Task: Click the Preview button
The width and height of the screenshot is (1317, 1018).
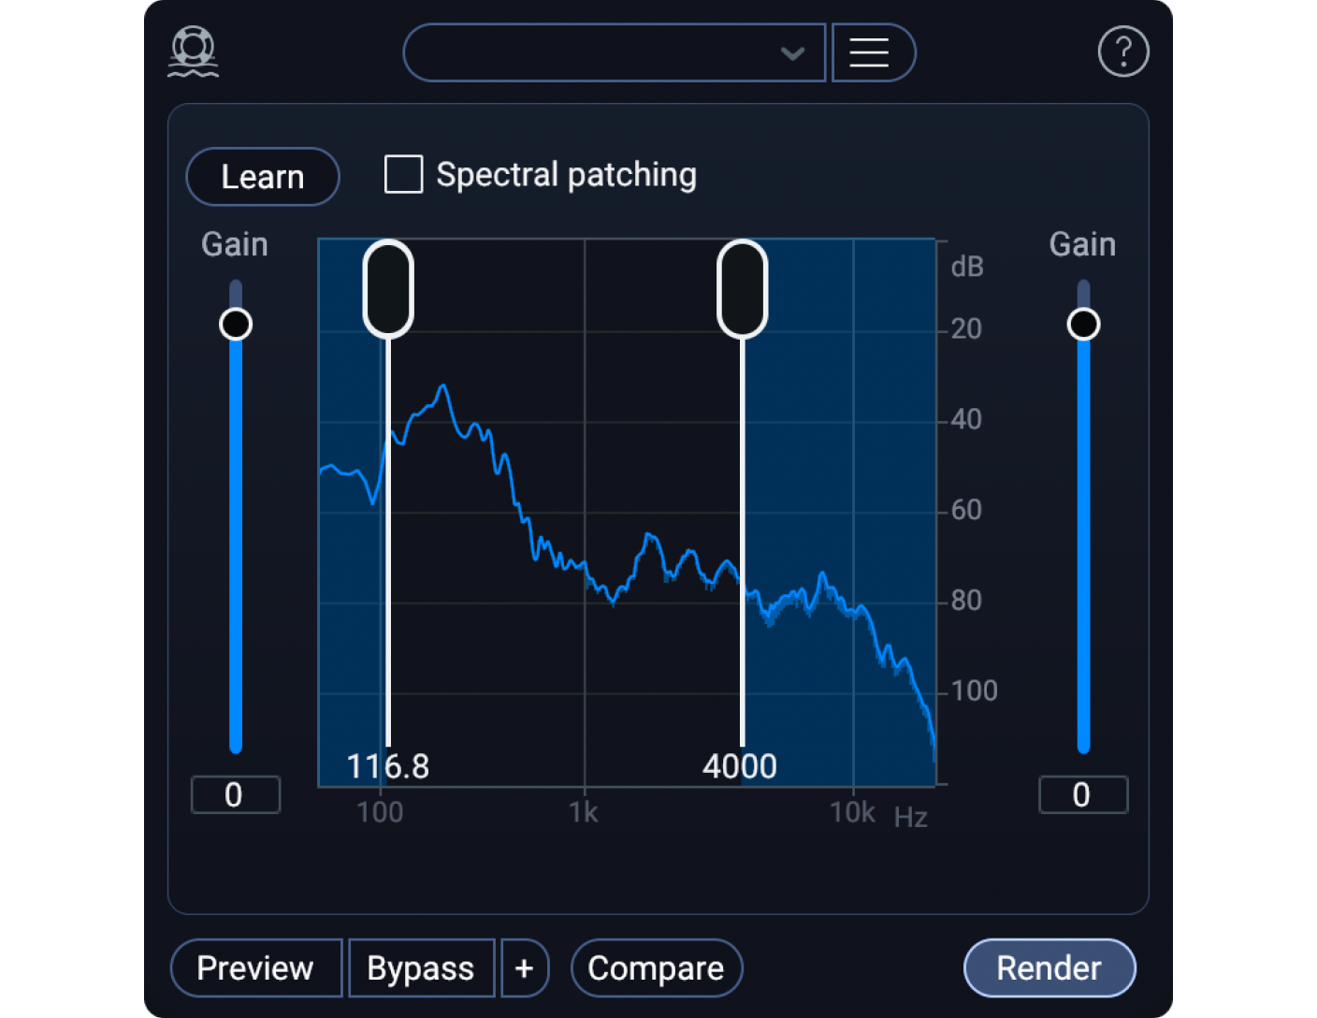Action: [255, 967]
